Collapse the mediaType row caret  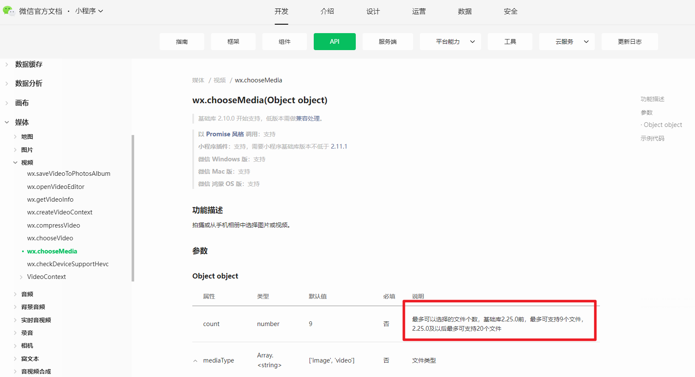pyautogui.click(x=195, y=361)
